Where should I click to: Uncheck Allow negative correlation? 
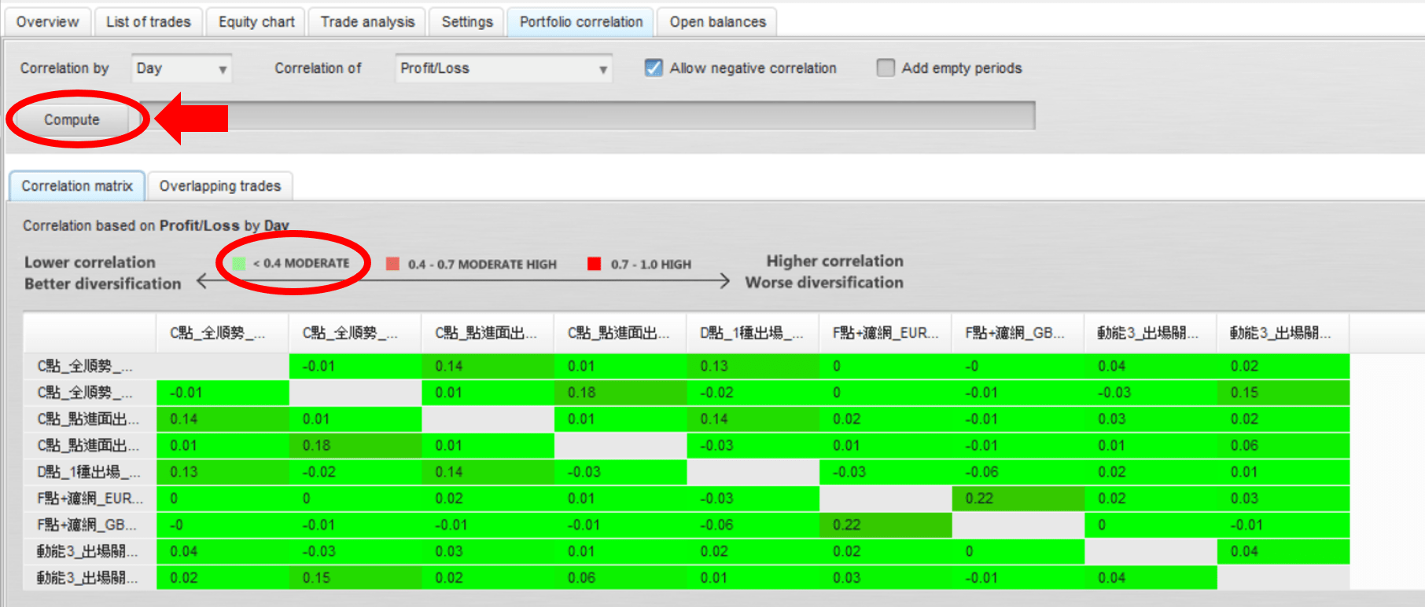coord(654,68)
